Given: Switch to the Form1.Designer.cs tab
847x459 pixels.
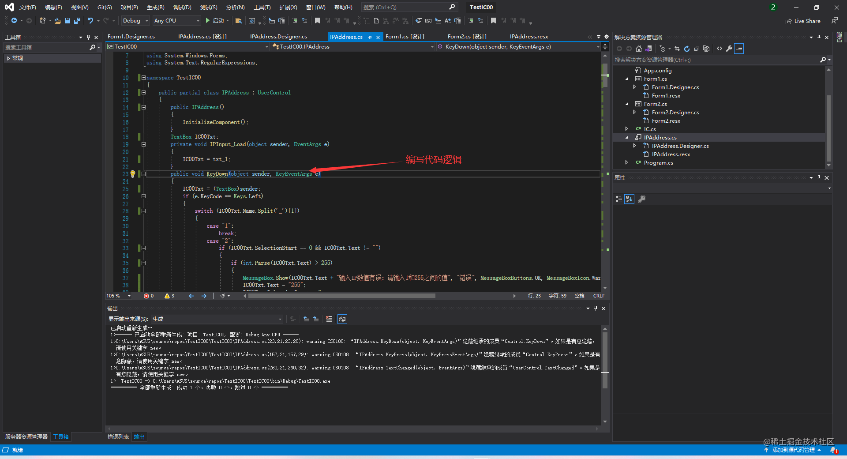Looking at the screenshot, I should pyautogui.click(x=131, y=37).
